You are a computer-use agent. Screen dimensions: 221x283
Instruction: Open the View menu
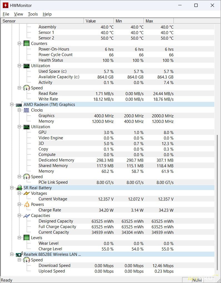click(x=19, y=14)
